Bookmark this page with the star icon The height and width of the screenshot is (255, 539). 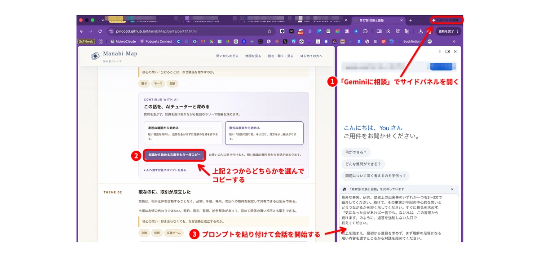click(x=269, y=31)
